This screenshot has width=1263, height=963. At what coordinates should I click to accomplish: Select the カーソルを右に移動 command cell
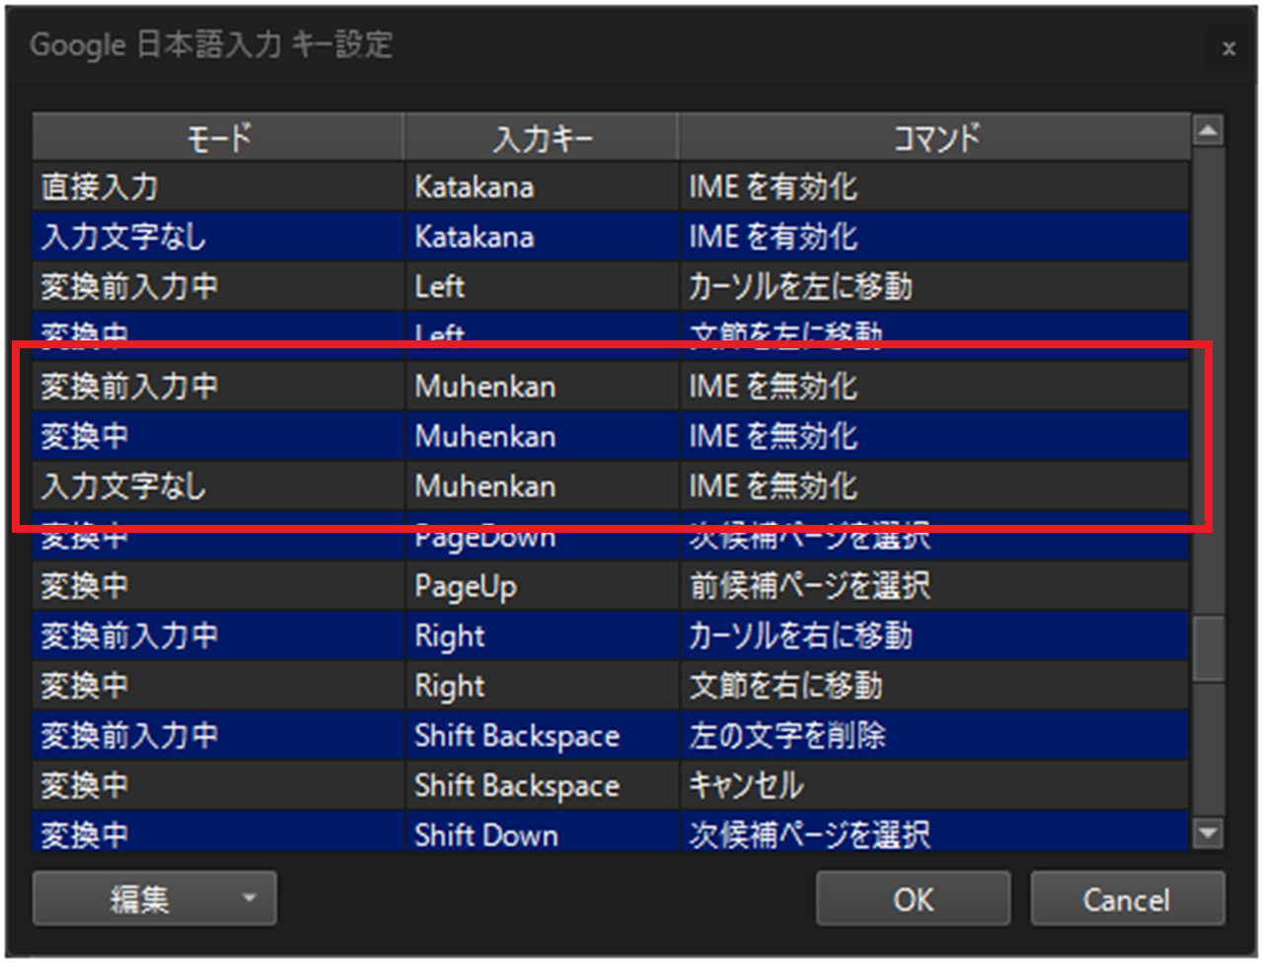[x=934, y=636]
